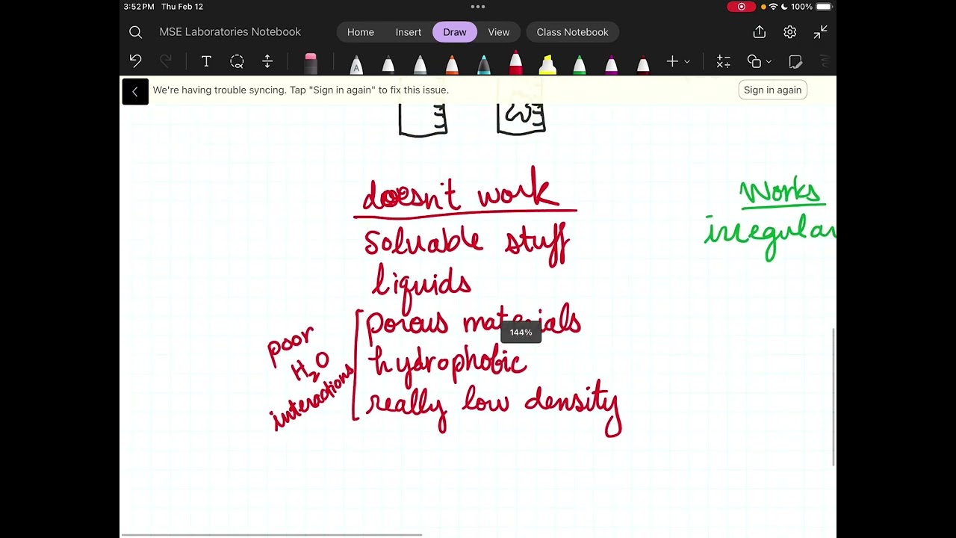
Task: Click the vertical page scrollbar
Action: click(x=834, y=398)
